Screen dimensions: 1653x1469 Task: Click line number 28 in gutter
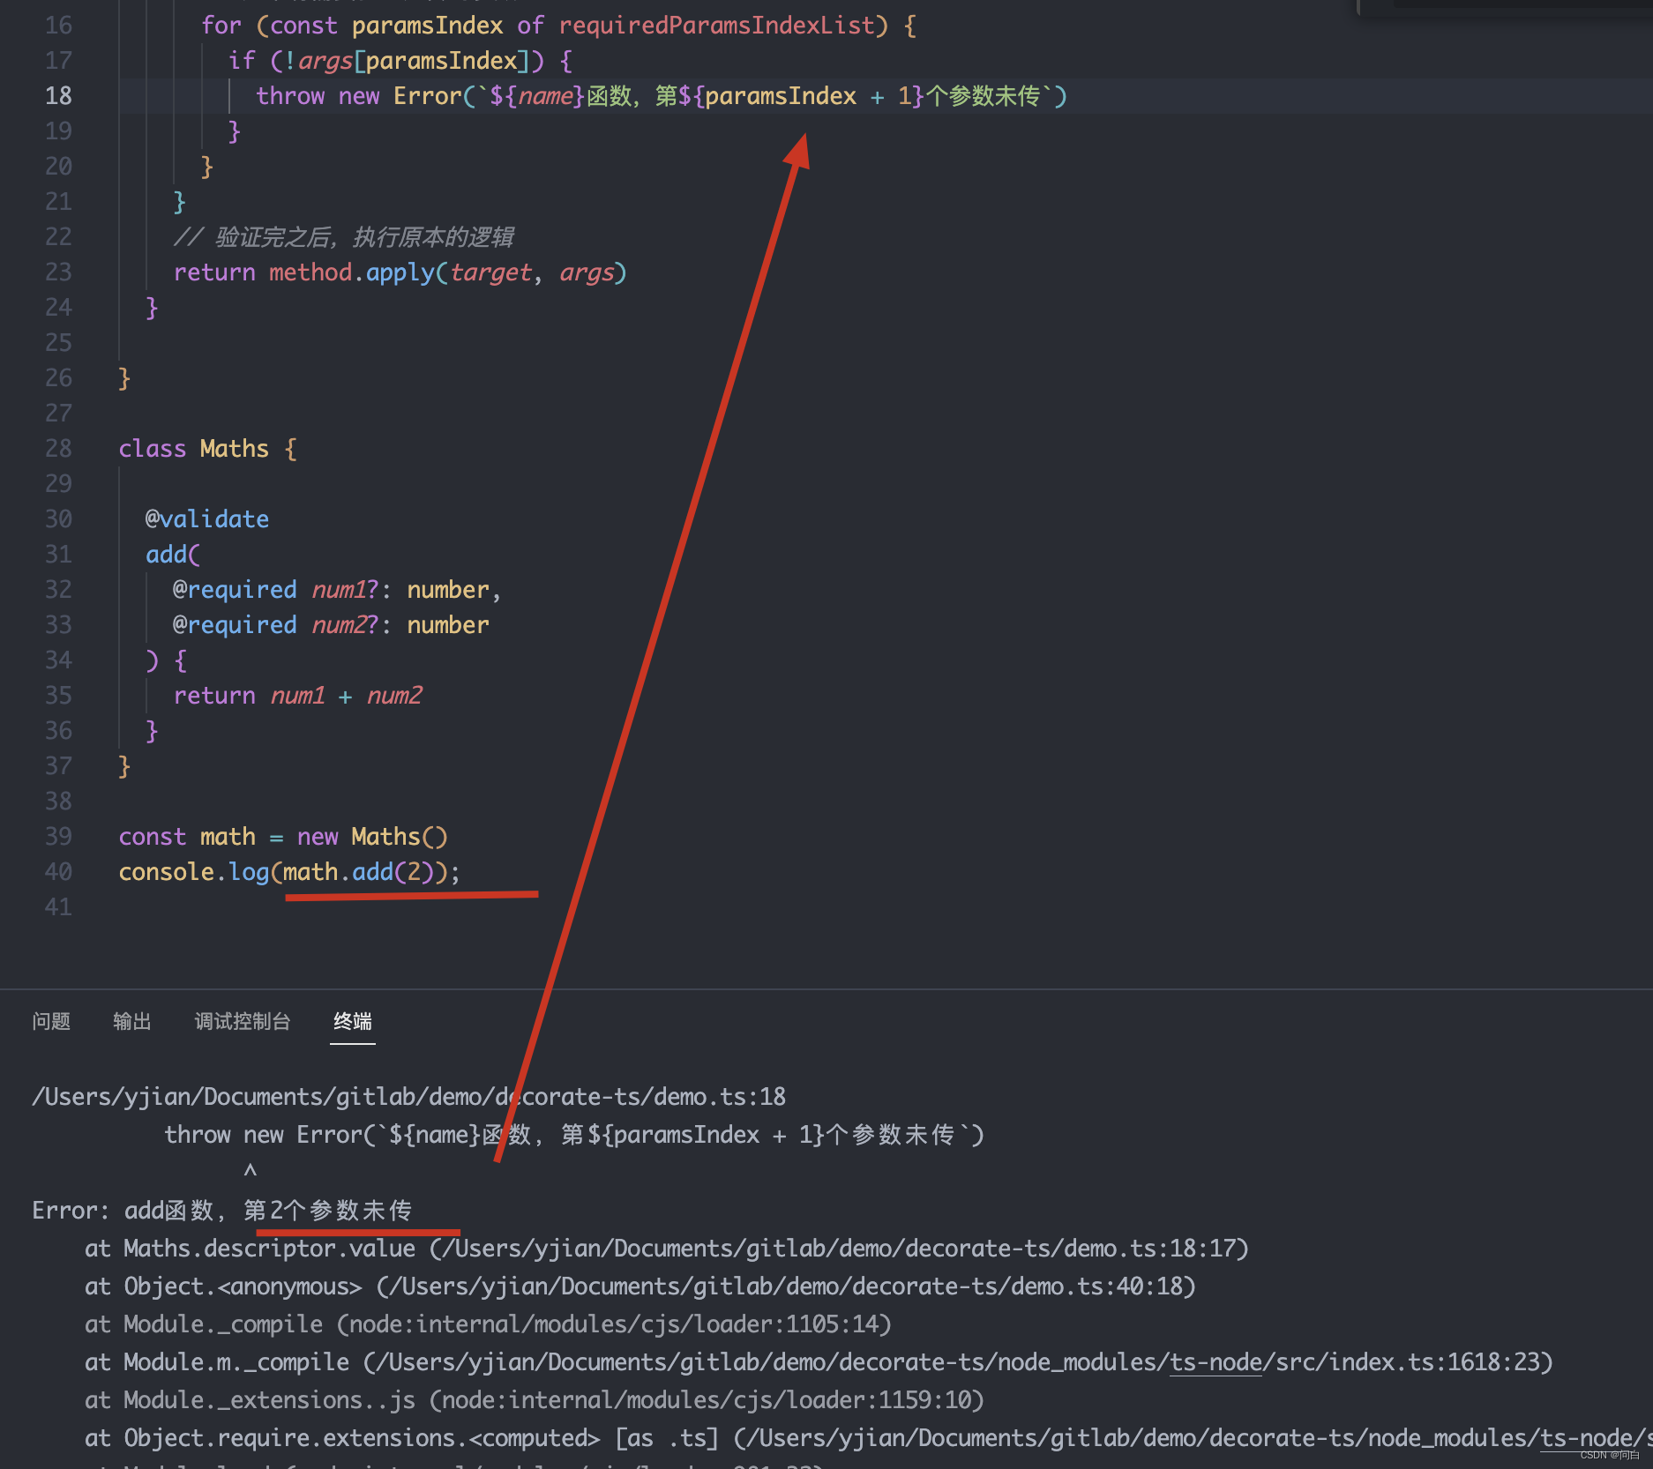click(58, 448)
